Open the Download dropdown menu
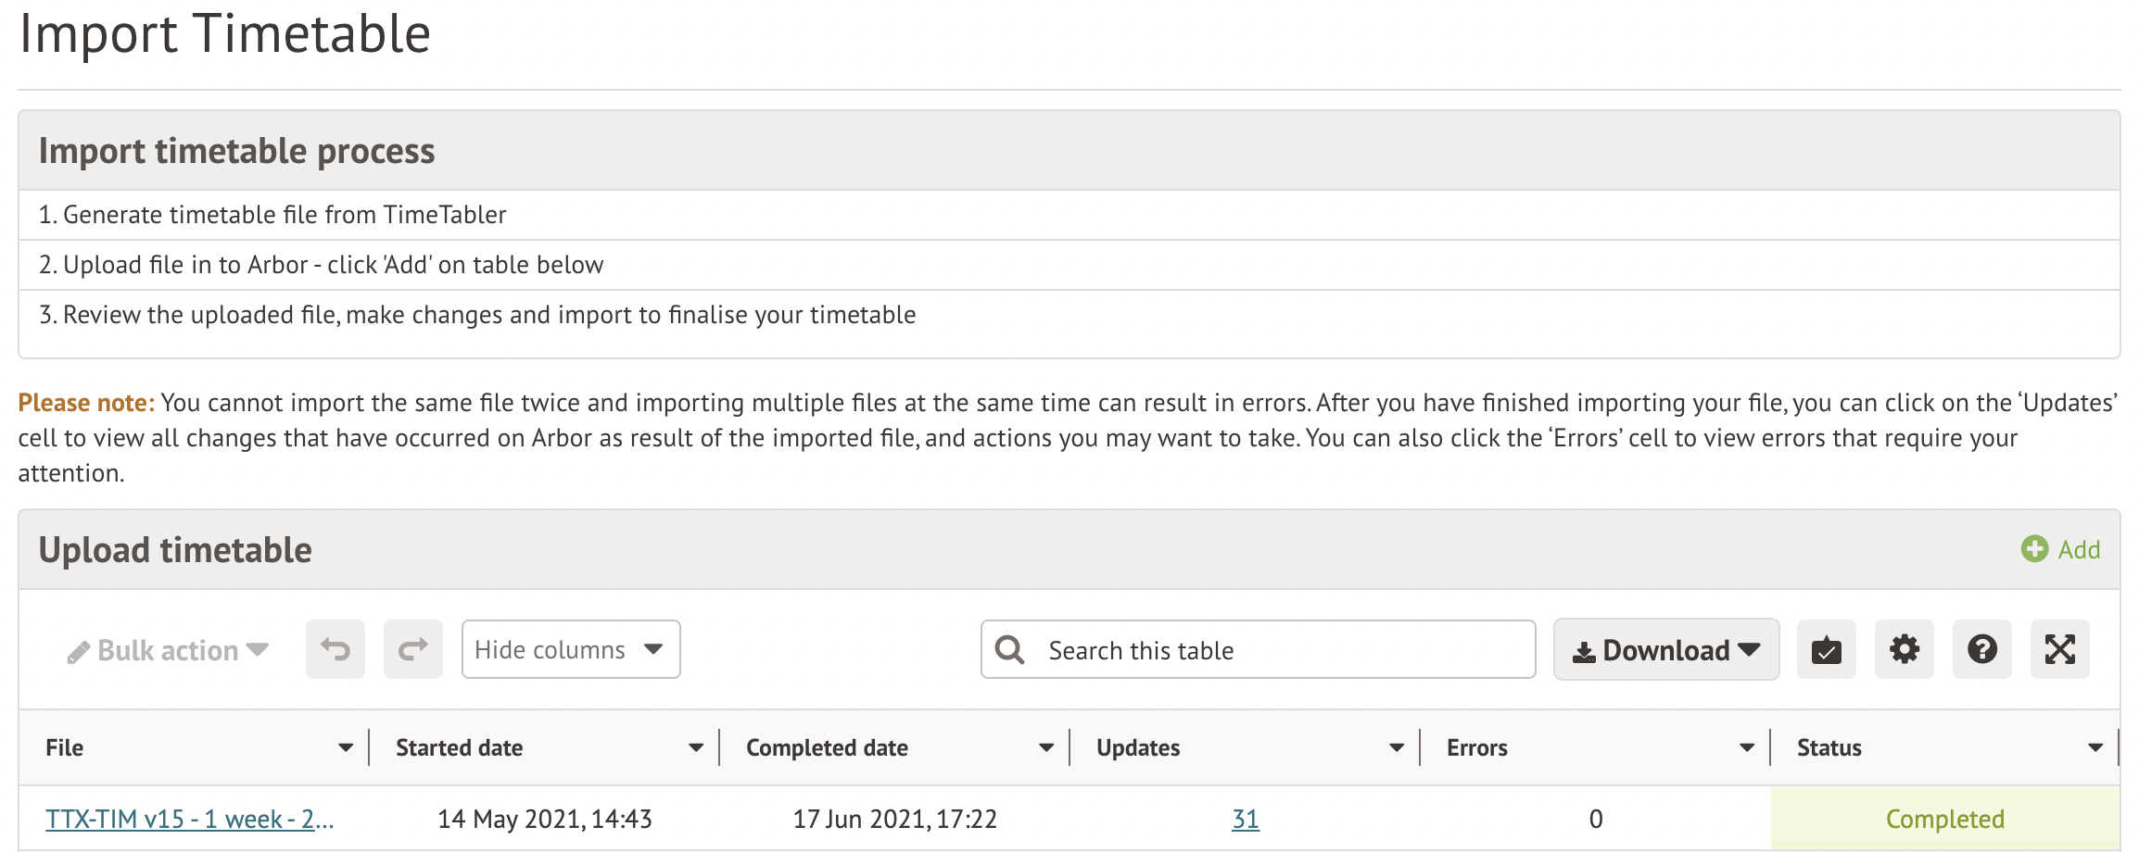Viewport: 2139px width, 852px height. coord(1665,650)
